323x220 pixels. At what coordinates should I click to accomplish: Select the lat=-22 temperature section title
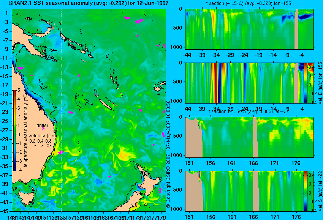tap(249, 112)
